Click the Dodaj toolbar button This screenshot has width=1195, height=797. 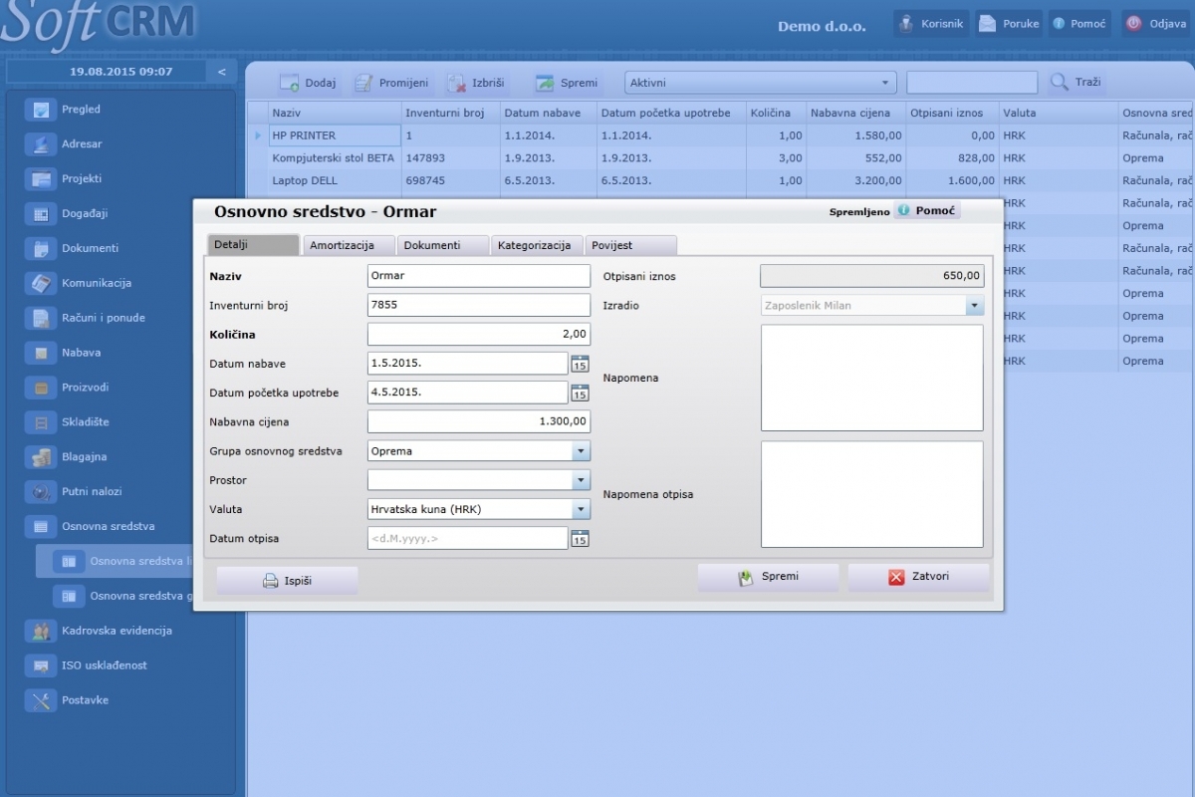click(x=308, y=83)
